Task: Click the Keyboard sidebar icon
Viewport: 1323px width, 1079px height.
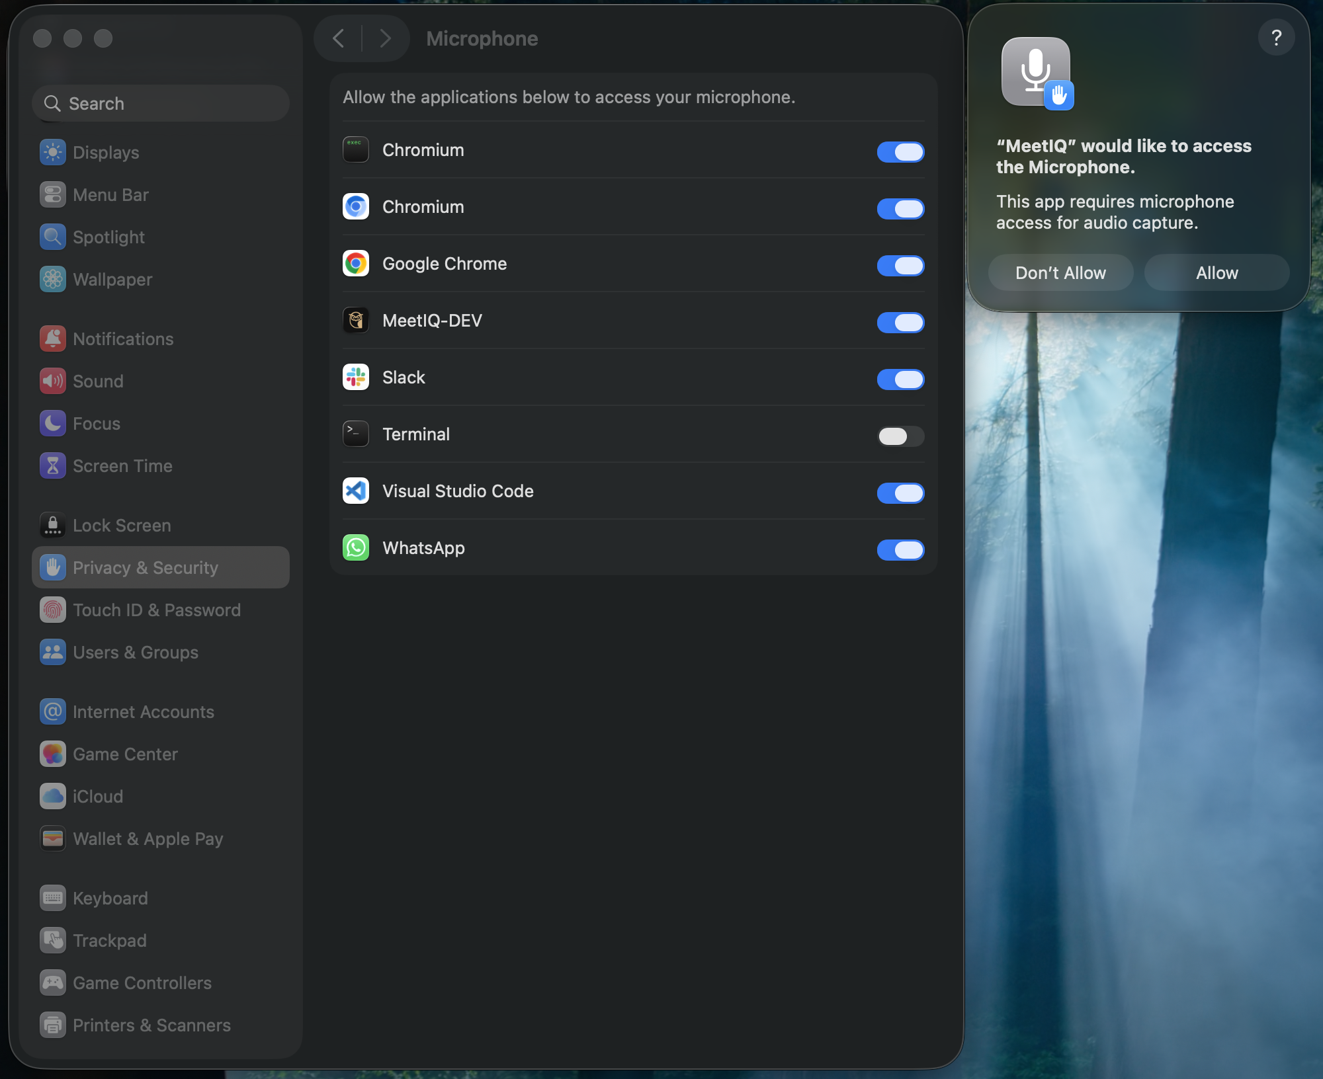Action: click(x=53, y=898)
